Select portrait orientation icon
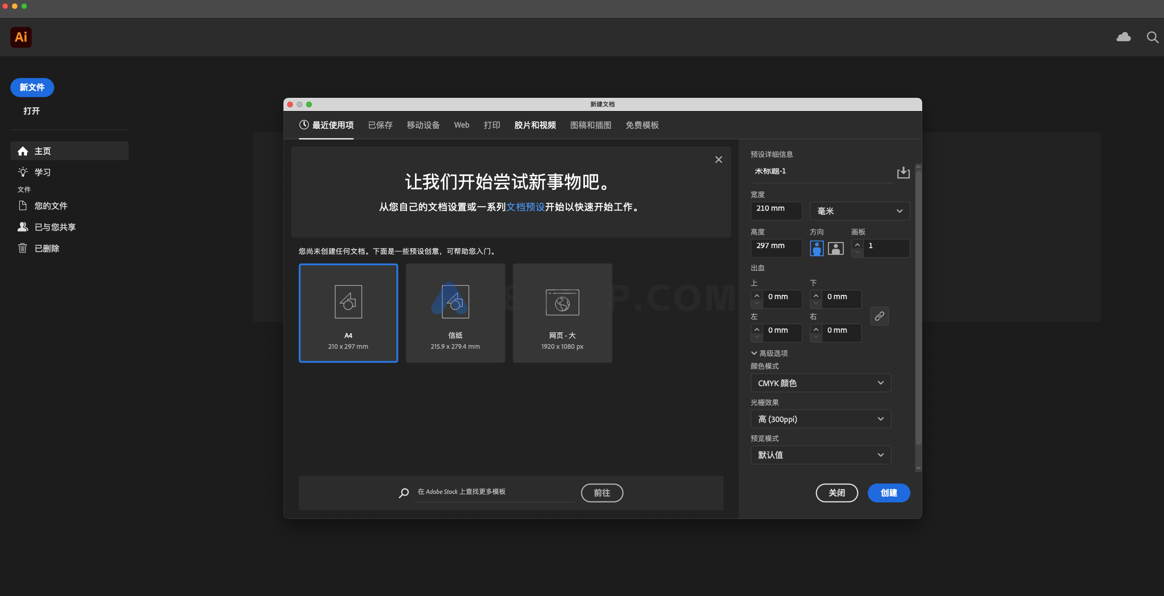This screenshot has height=596, width=1164. [x=817, y=248]
